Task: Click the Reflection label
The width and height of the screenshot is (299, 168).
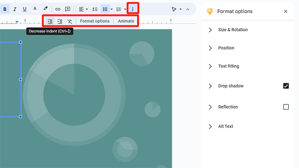Action: pyautogui.click(x=228, y=107)
